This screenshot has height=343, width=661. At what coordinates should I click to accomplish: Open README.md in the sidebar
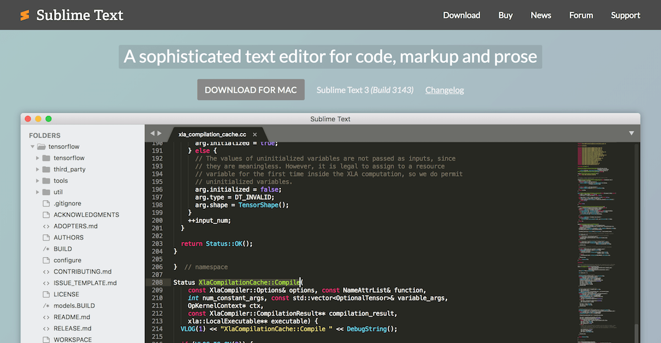[72, 317]
